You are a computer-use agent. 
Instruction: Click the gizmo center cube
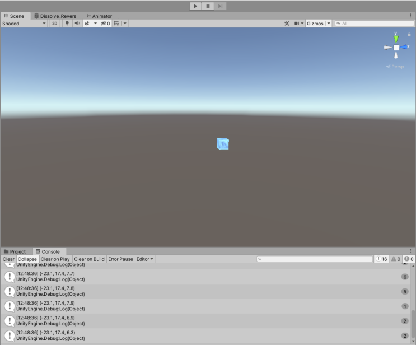click(x=396, y=48)
